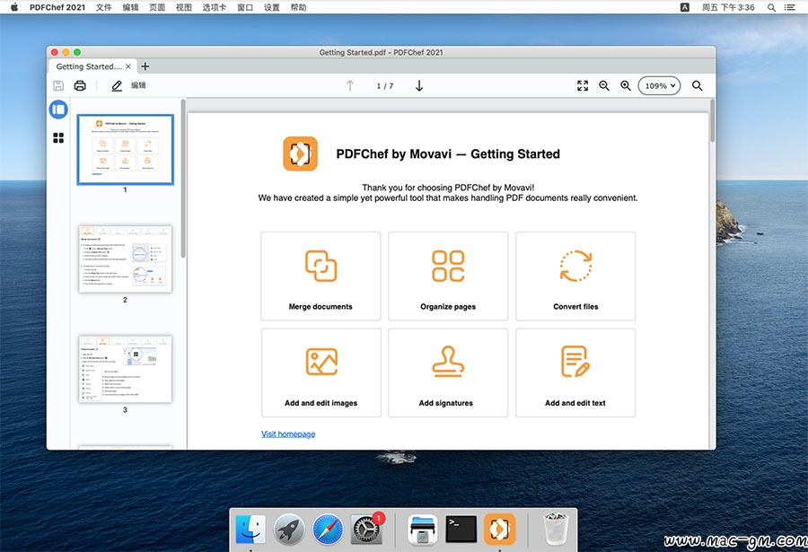Screen dimensions: 808x552
Task: Click the 编辑 edit mode button
Action: [x=138, y=85]
